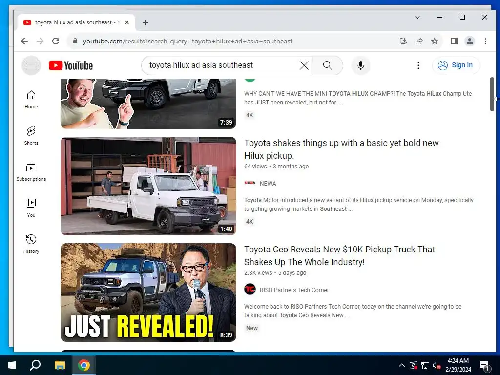Select the toyota hilux ad YouTube tab
The height and width of the screenshot is (375, 500).
coord(76,22)
